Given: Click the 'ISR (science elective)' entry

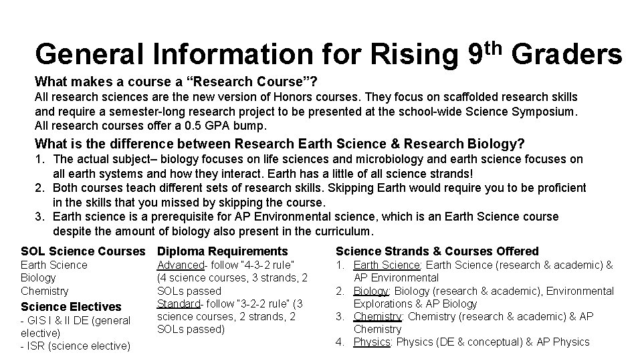Looking at the screenshot, I should point(76,346).
